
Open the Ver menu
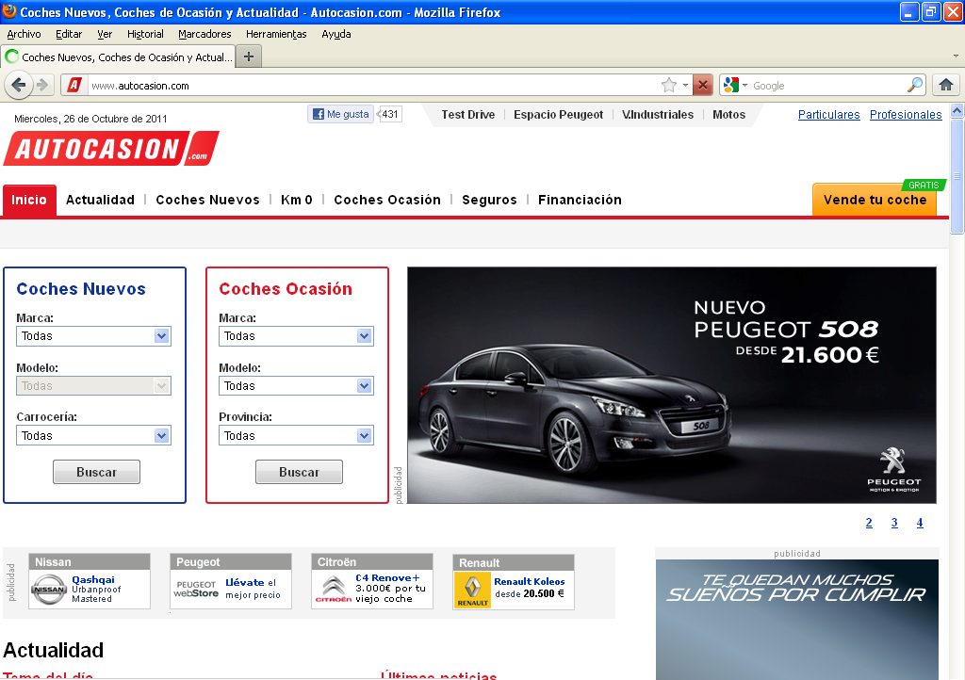(105, 34)
